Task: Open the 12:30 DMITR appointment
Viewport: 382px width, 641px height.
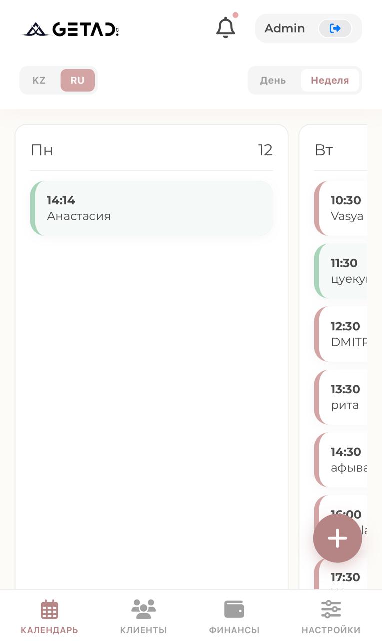Action: click(342, 334)
